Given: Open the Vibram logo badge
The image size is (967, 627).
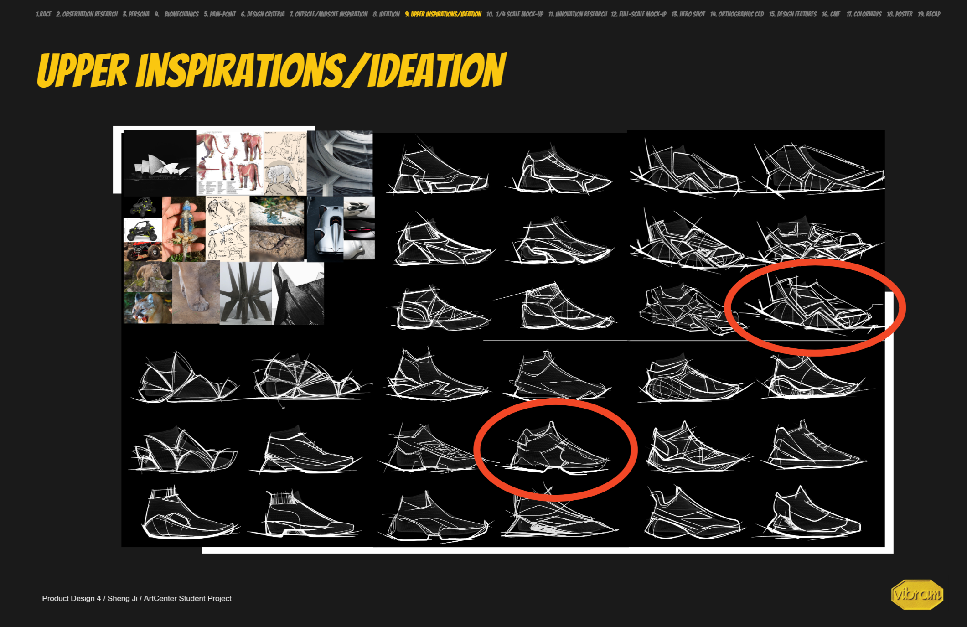Looking at the screenshot, I should (917, 594).
